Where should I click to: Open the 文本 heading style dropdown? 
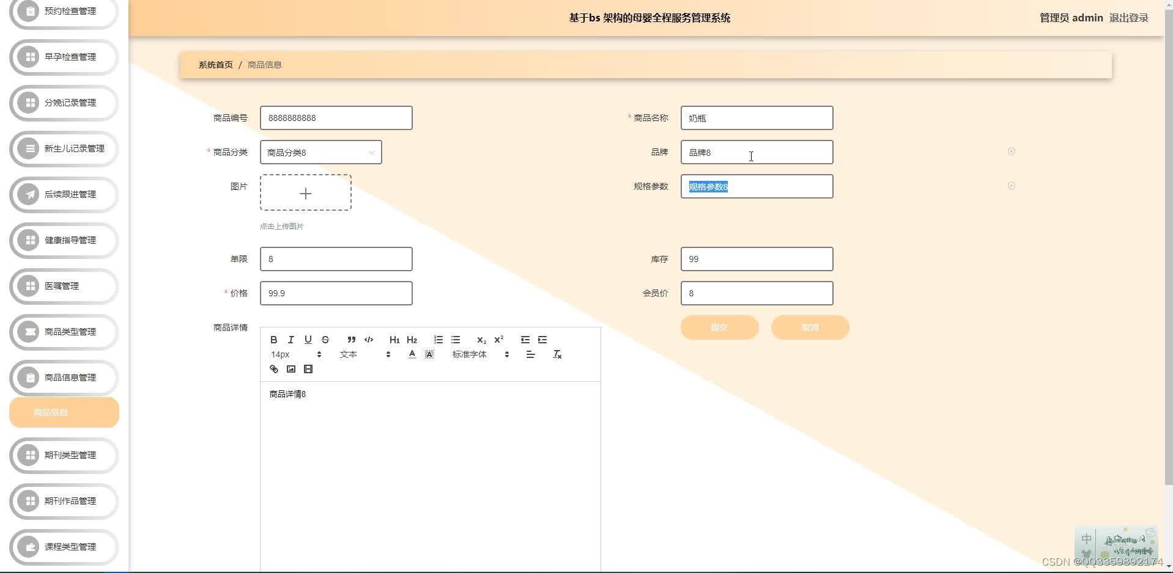tap(365, 354)
